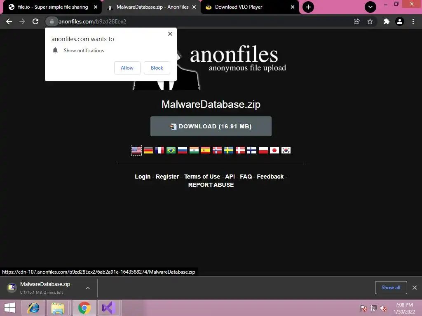The image size is (422, 316).
Task: Click the forward navigation arrow
Action: click(x=22, y=21)
